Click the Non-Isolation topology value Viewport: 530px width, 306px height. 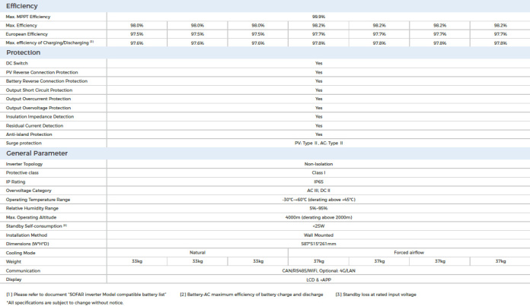coord(318,164)
